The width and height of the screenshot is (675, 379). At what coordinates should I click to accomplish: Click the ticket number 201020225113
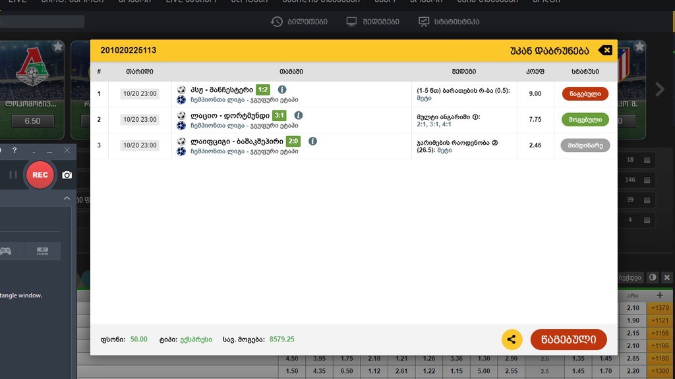129,50
